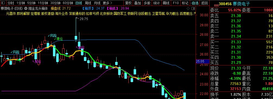The image size is (273, 99).
Task: Switch to 周线 weekly chart
Action: pyautogui.click(x=88, y=3)
